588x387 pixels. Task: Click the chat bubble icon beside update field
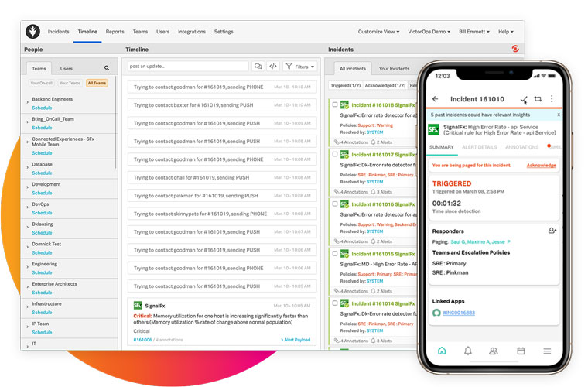click(258, 67)
